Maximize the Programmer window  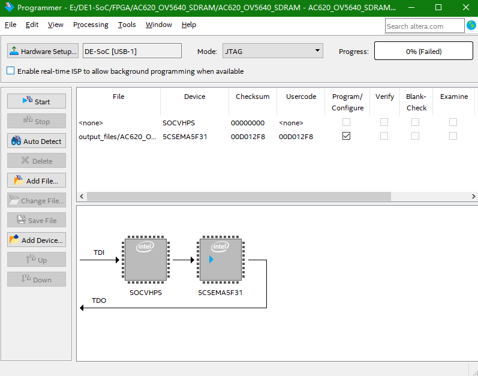[x=438, y=7]
